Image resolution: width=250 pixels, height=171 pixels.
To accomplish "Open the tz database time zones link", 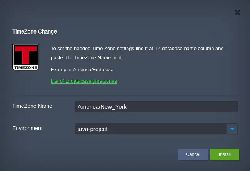I will tap(84, 81).
